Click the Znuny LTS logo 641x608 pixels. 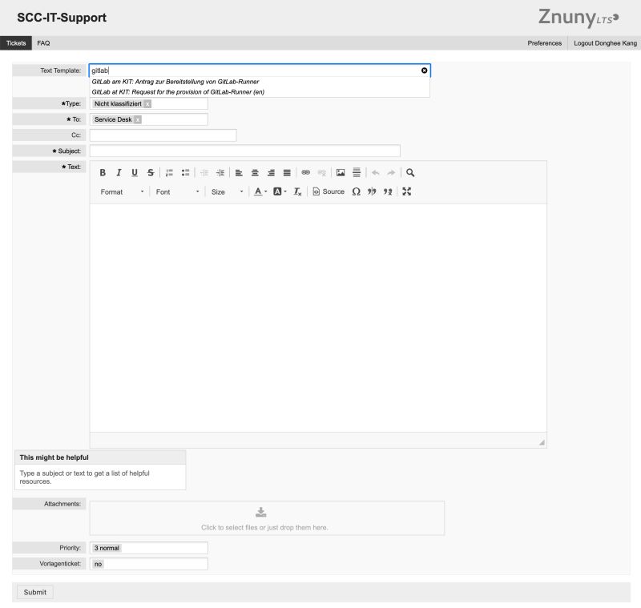[x=579, y=18]
